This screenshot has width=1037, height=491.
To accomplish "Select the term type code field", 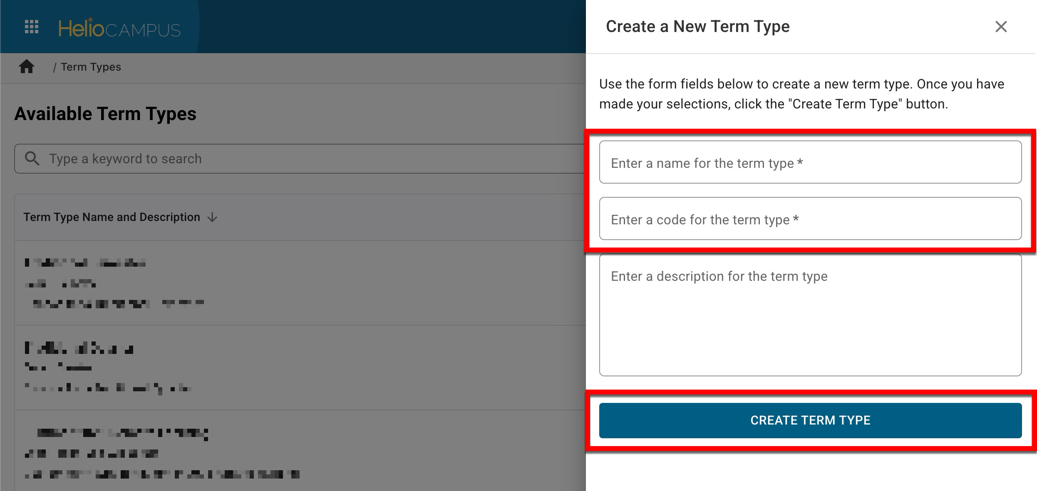I will click(810, 219).
